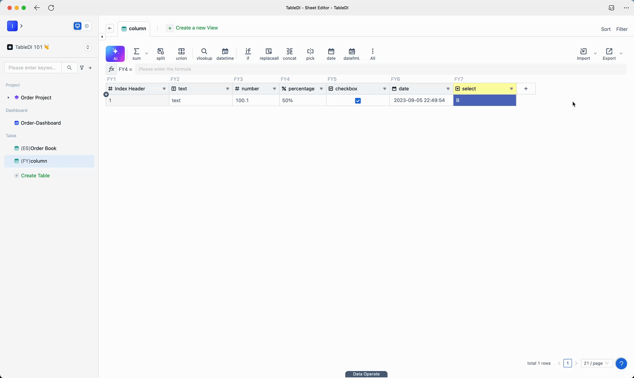Viewport: 634px width, 378px height.
Task: Open the Data Operate panel
Action: [x=366, y=374]
